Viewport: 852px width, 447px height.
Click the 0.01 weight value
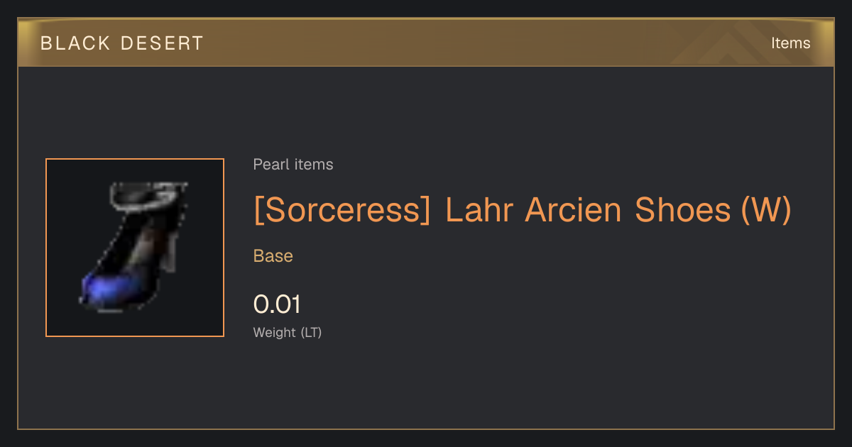tap(277, 304)
